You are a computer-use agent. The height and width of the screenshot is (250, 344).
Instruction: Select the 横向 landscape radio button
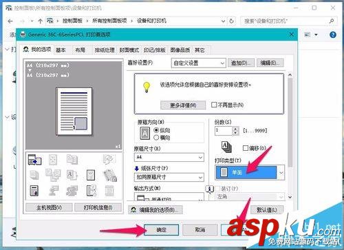click(156, 138)
